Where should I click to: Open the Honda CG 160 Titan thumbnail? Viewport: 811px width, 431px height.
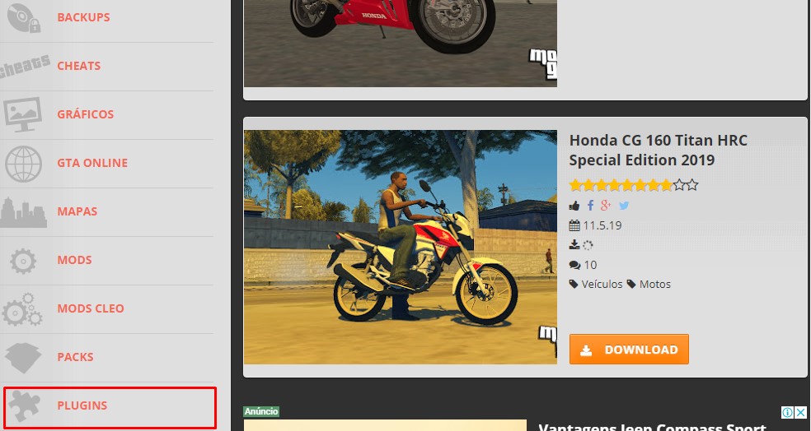point(401,248)
